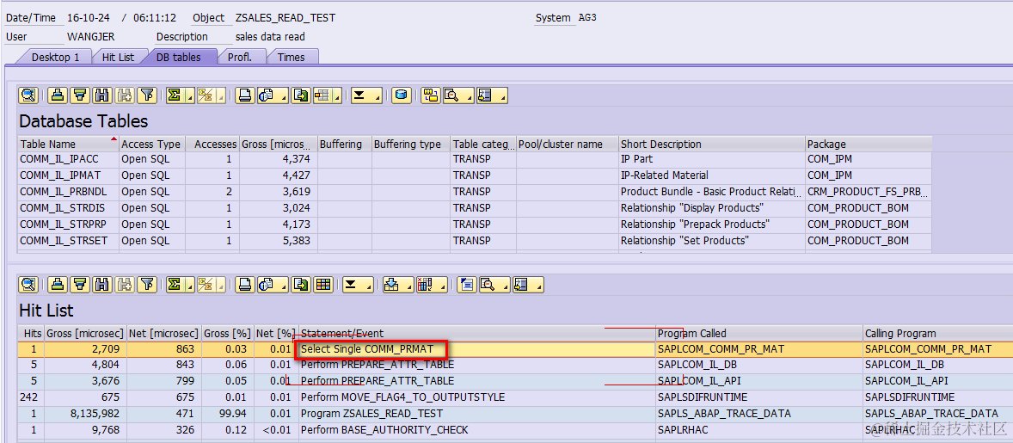Open Views dropdown arrow in Database Tables toolbar
1013x443 pixels.
tap(282, 95)
